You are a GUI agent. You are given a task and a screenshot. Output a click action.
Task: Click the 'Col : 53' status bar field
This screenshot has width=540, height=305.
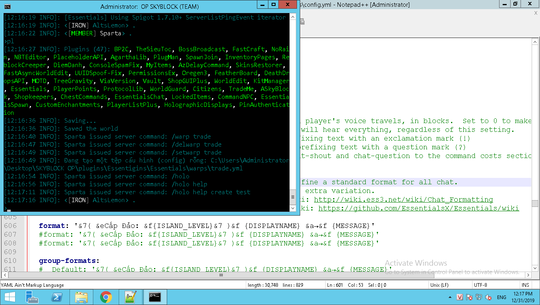pyautogui.click(x=356, y=285)
